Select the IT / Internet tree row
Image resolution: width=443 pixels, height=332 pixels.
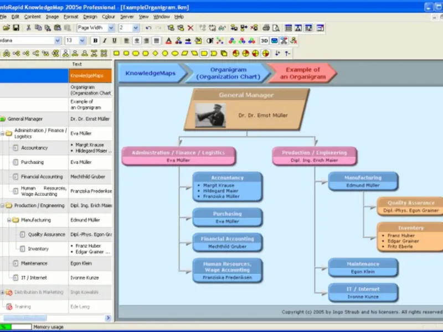tap(56, 278)
